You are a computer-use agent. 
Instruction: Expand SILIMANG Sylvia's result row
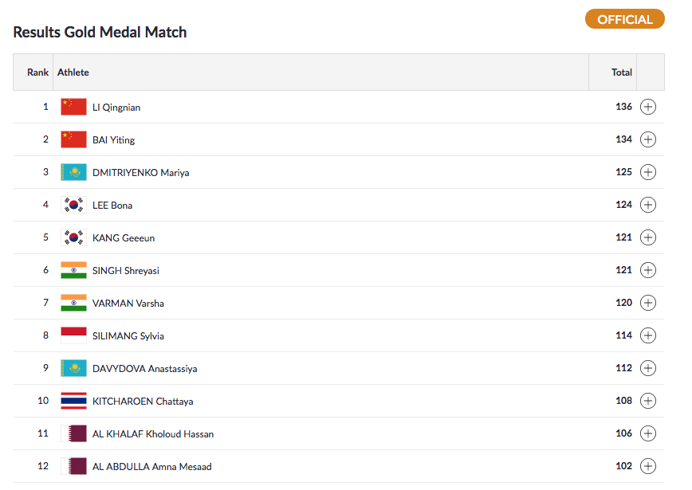pos(648,336)
